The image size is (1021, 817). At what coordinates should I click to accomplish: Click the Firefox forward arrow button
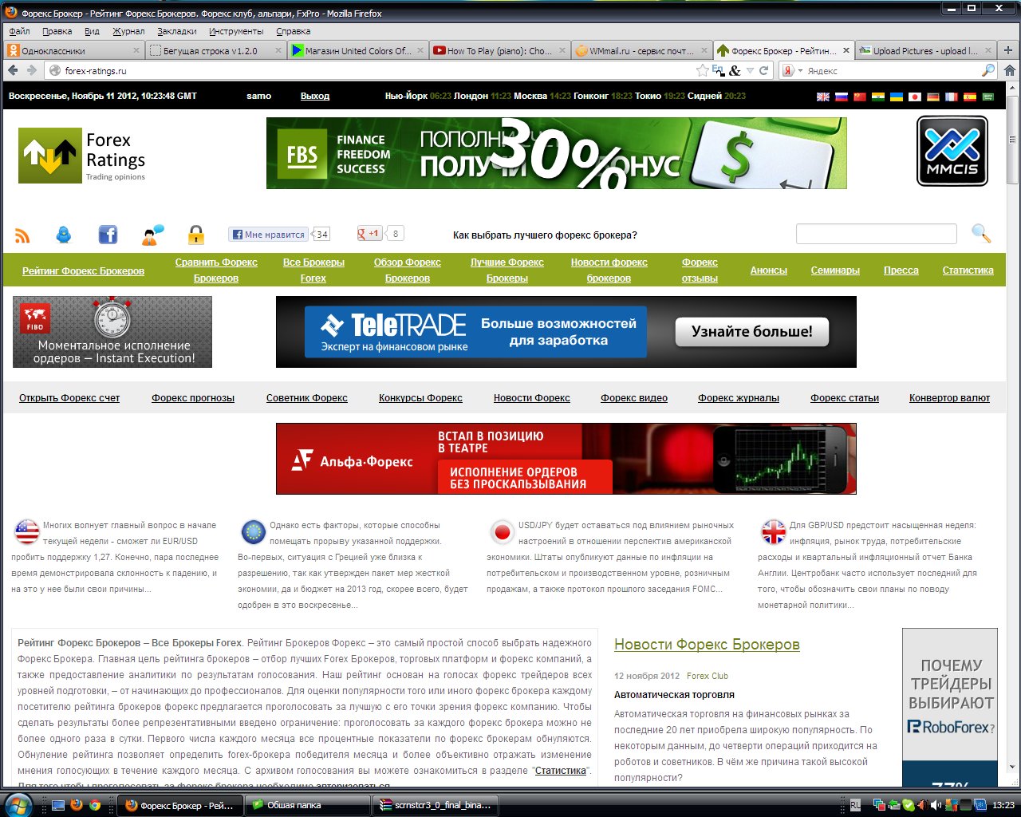(x=32, y=70)
